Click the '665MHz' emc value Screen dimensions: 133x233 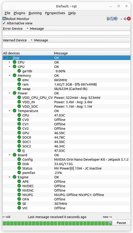[x=61, y=80]
